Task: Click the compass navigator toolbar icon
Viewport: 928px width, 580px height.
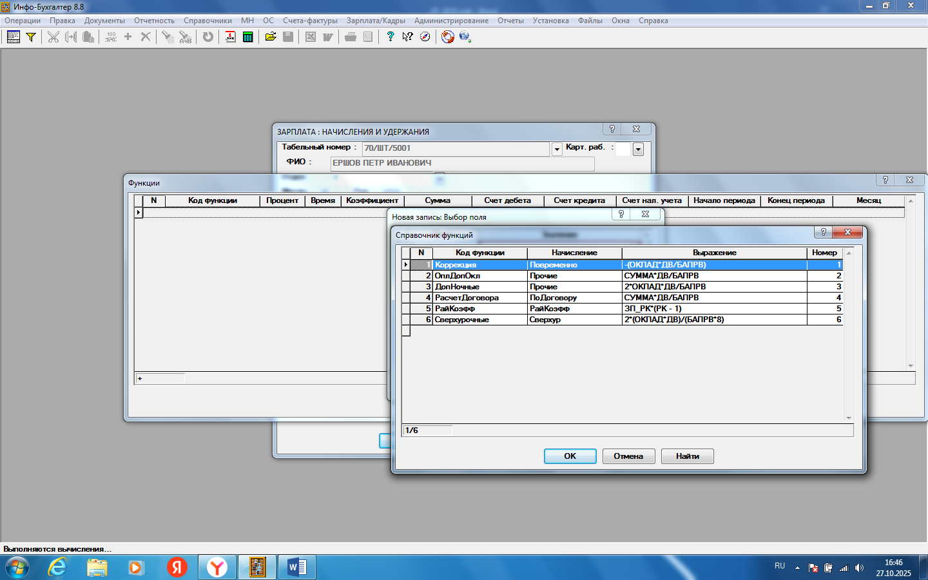Action: click(425, 37)
